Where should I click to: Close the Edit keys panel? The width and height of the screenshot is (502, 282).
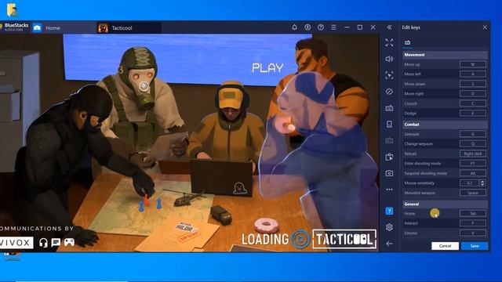[485, 27]
